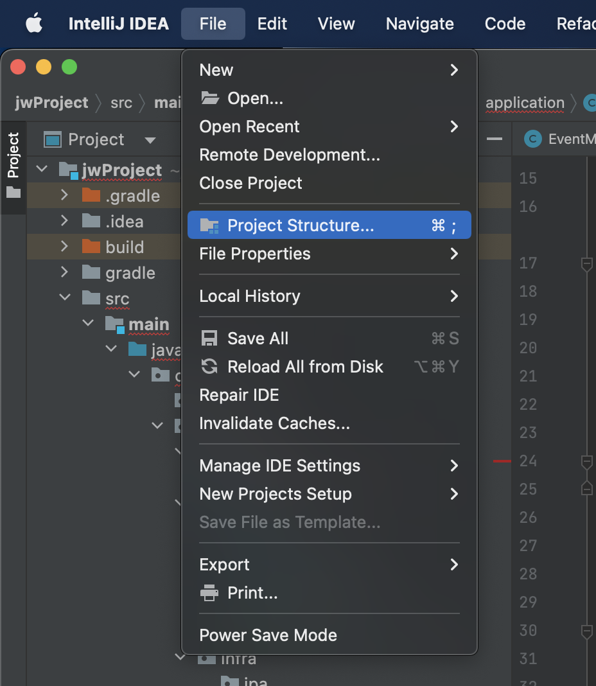Click the Project Structure folder icon
The image size is (596, 686).
click(x=209, y=225)
